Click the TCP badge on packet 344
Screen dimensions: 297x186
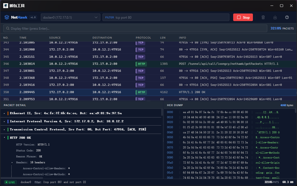(141, 50)
